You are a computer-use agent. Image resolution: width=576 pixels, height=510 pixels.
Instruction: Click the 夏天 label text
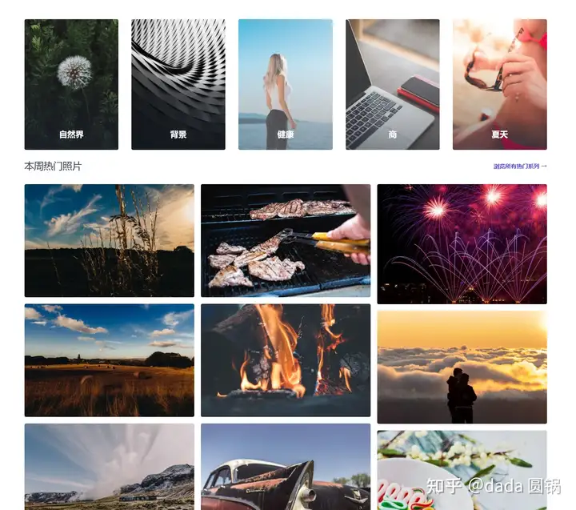tap(499, 135)
